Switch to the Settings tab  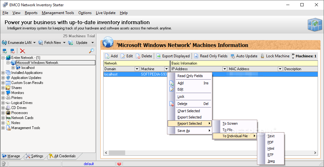click(x=35, y=156)
